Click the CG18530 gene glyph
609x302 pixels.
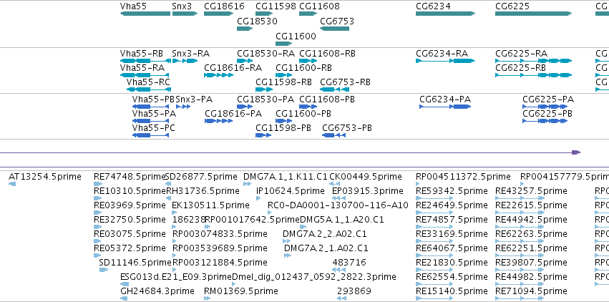click(x=245, y=29)
